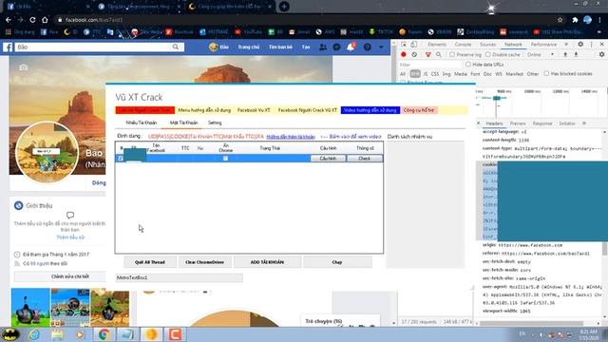Open Chrome home page button

point(45,19)
